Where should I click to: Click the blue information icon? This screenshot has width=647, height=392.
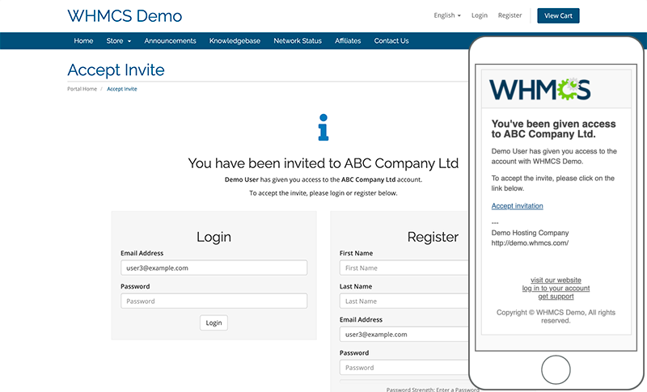[x=323, y=128]
